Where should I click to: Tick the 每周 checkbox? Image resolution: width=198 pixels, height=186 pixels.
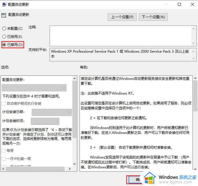[4, 151]
